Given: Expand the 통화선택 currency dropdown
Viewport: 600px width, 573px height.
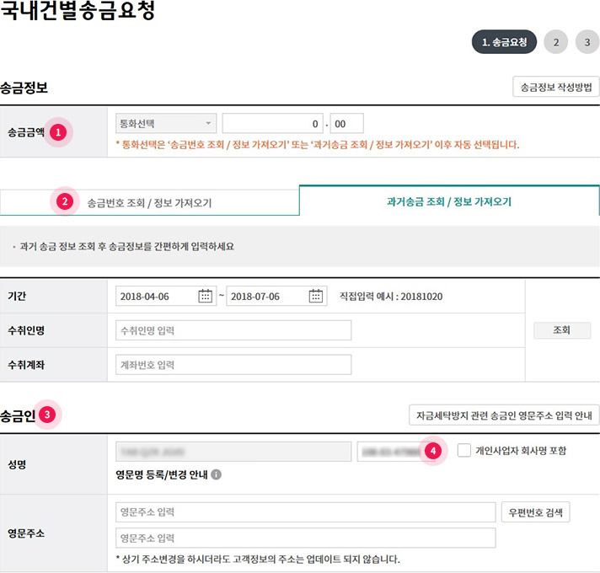Looking at the screenshot, I should pyautogui.click(x=166, y=124).
